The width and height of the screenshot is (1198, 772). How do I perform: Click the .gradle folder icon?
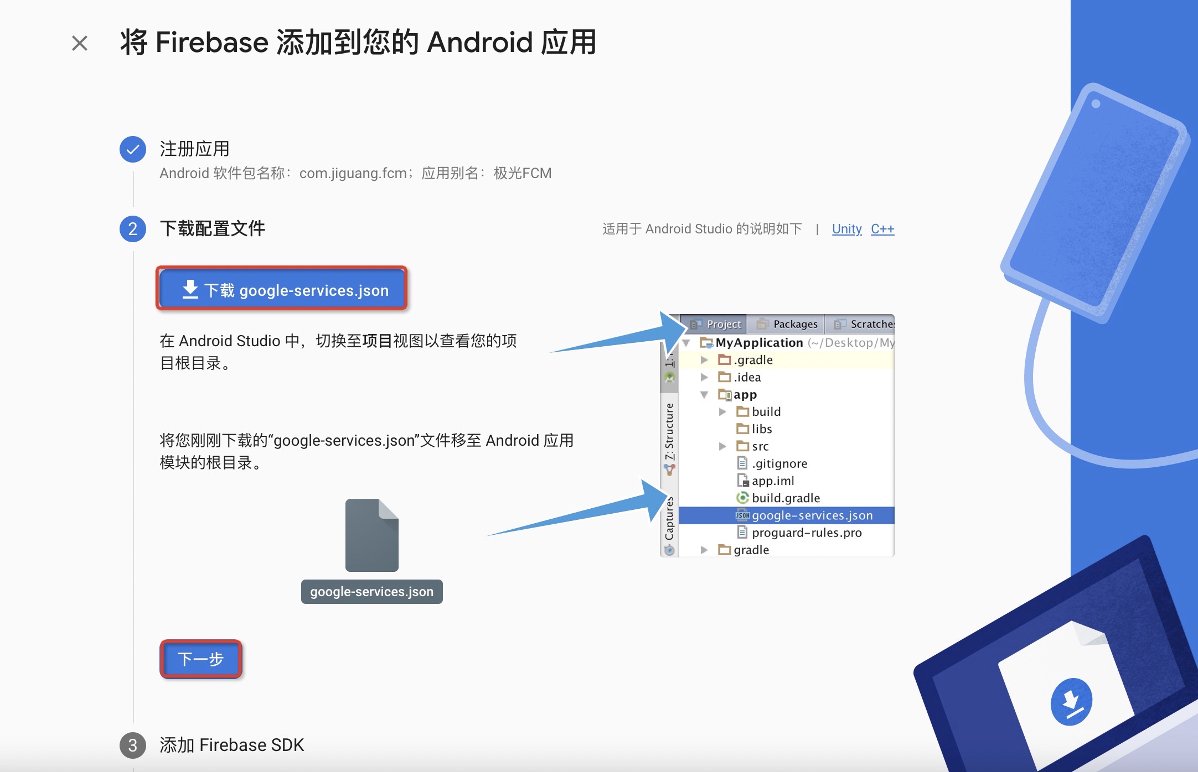pos(724,360)
